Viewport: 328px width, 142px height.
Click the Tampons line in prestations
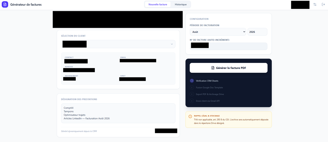(69, 111)
